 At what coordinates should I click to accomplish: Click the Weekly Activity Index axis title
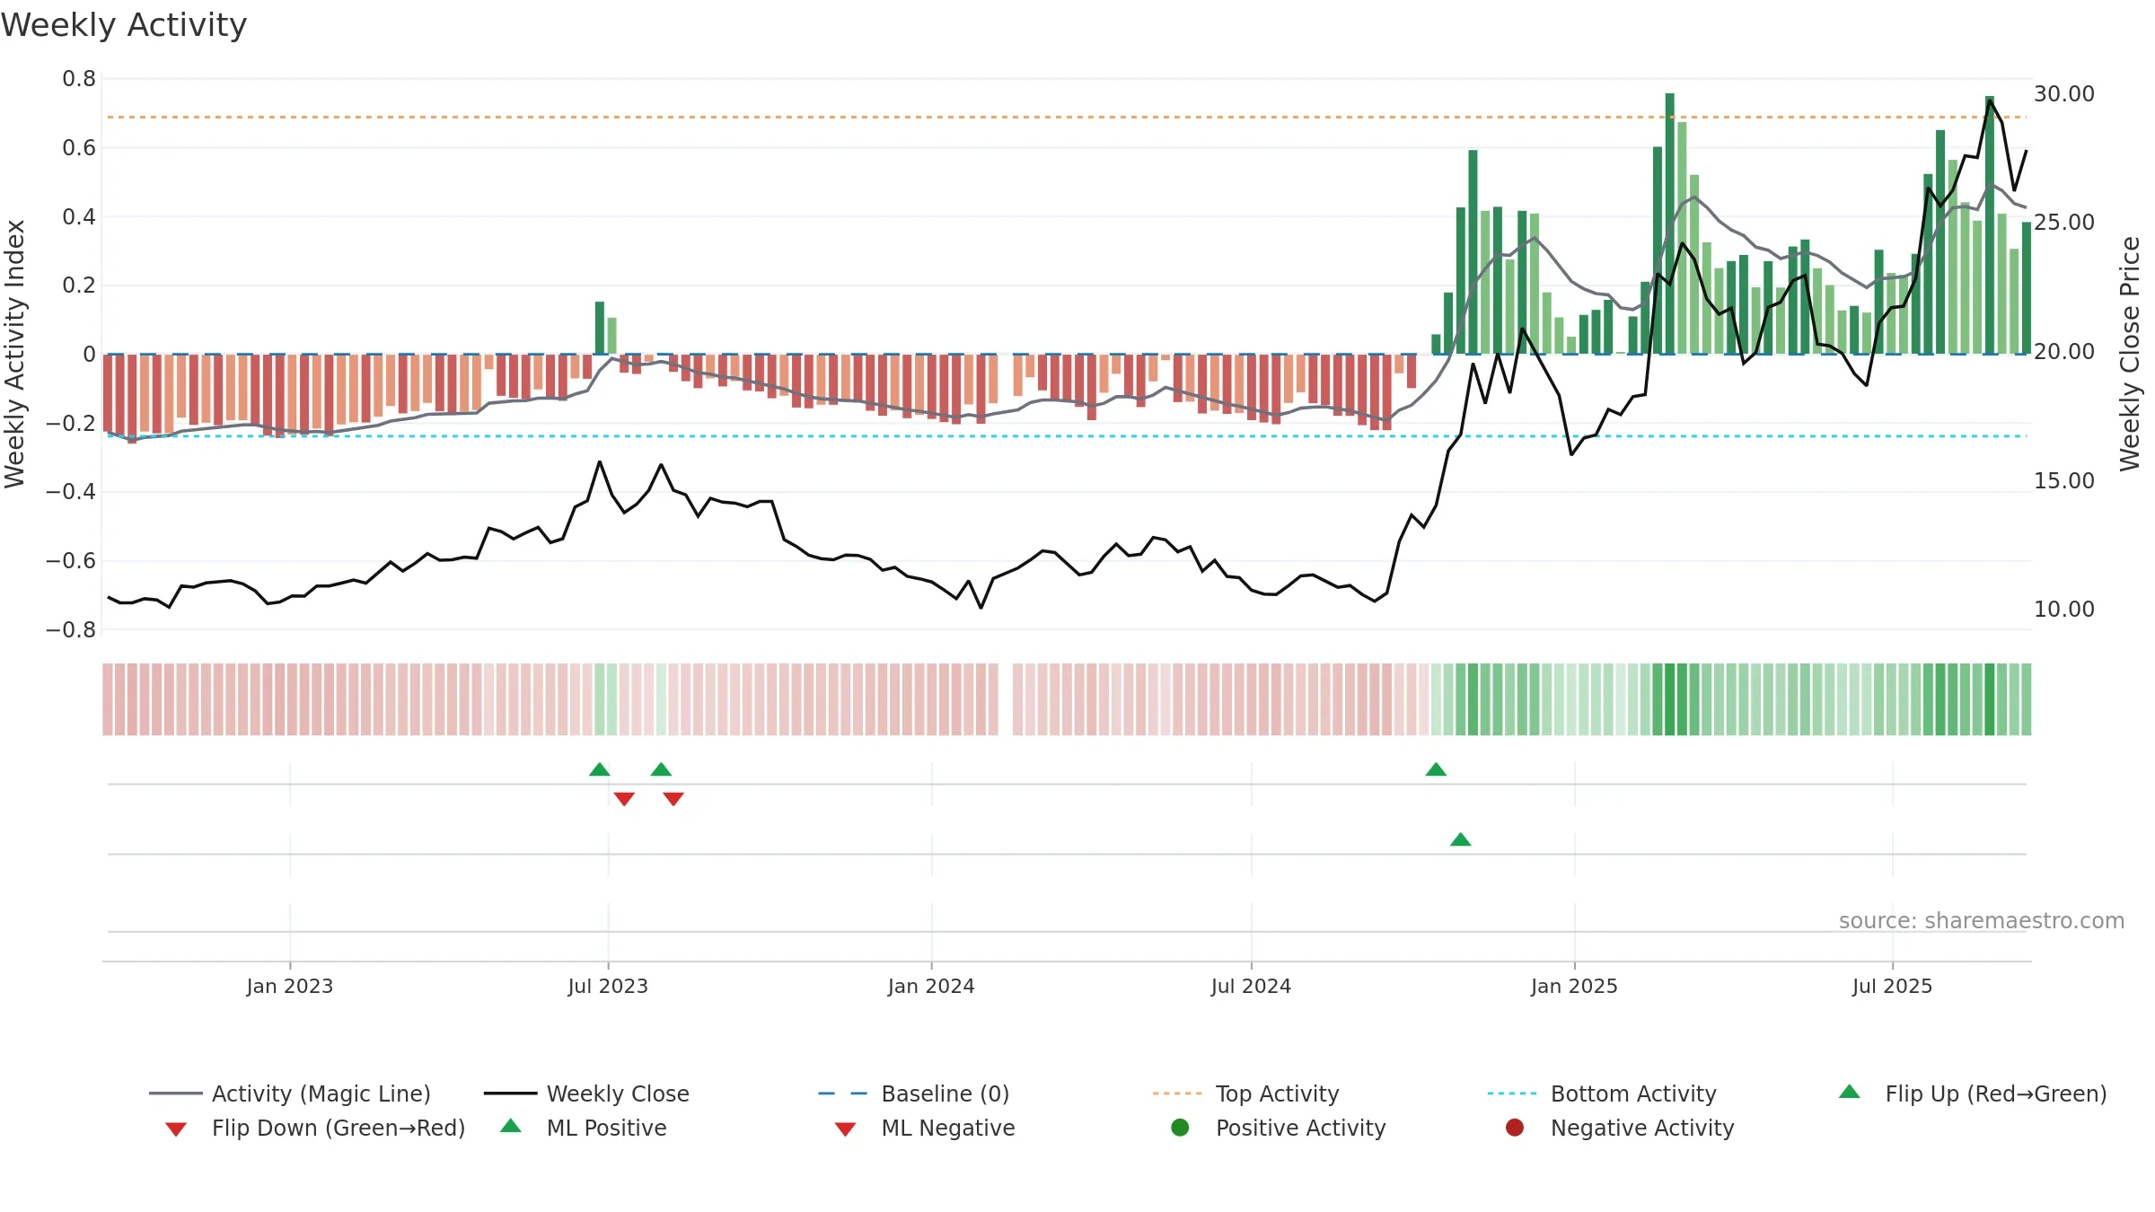pos(14,354)
